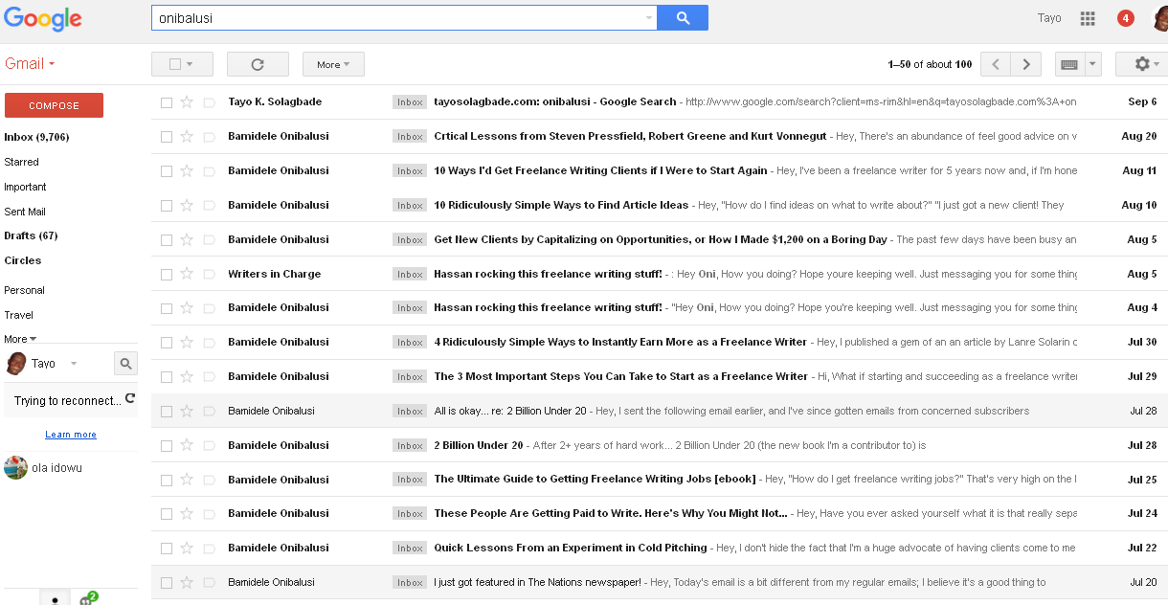
Task: Click the red Compose button
Action: tap(54, 105)
